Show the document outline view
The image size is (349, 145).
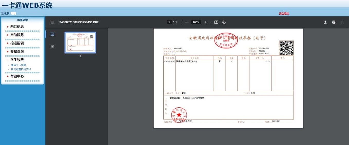[52, 47]
